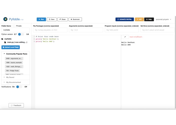Click the file icon beside main.py
Screen dimensions: 176x125
[5, 42]
